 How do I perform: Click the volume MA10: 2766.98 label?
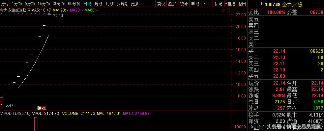[x=136, y=114]
